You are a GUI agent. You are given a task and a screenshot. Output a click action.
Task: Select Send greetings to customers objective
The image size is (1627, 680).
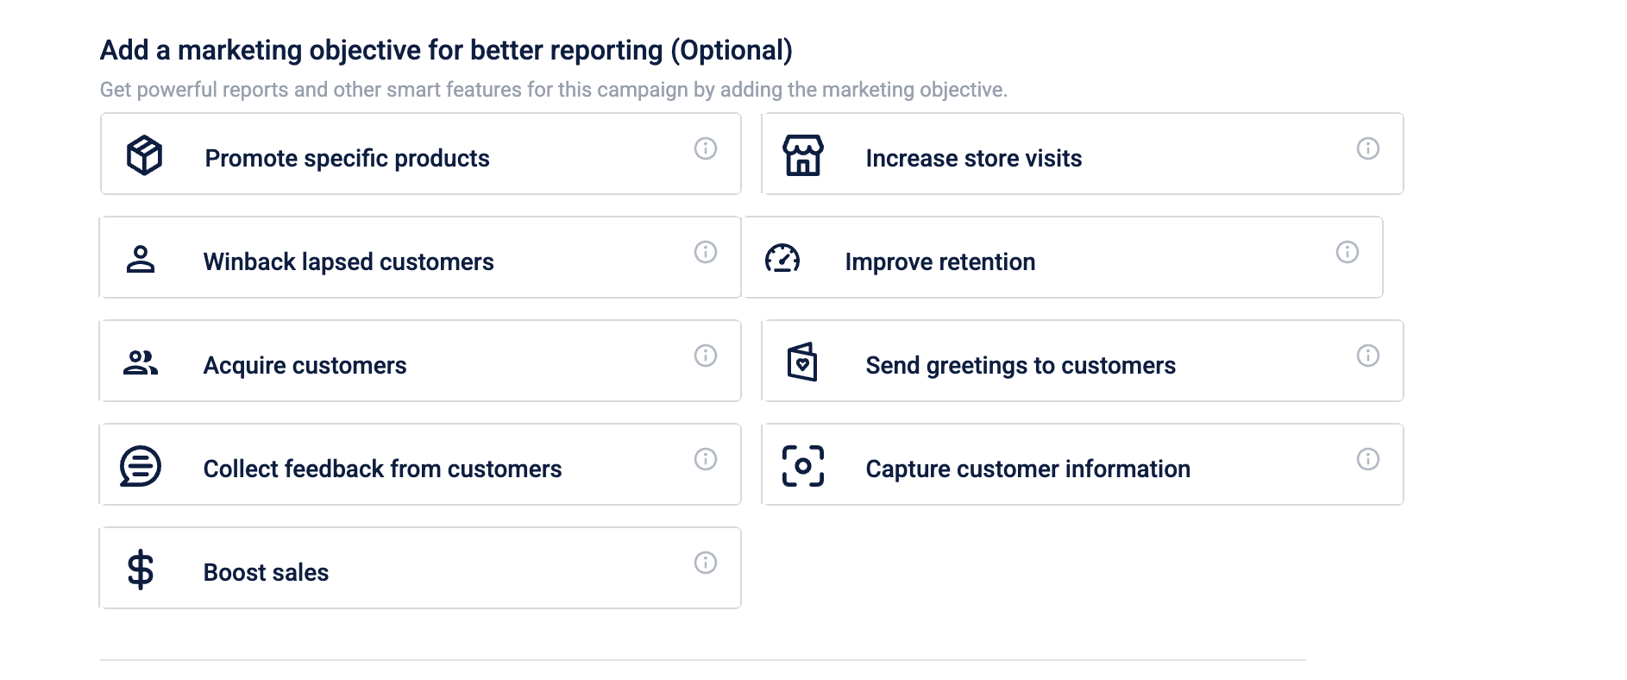tap(1020, 365)
